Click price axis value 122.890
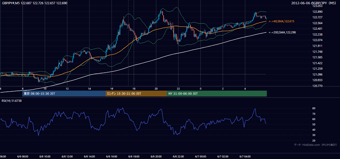The image size is (340, 159). point(317,12)
